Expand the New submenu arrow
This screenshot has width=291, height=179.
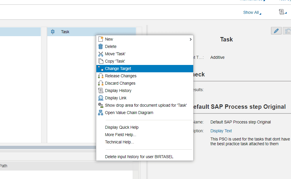[191, 39]
